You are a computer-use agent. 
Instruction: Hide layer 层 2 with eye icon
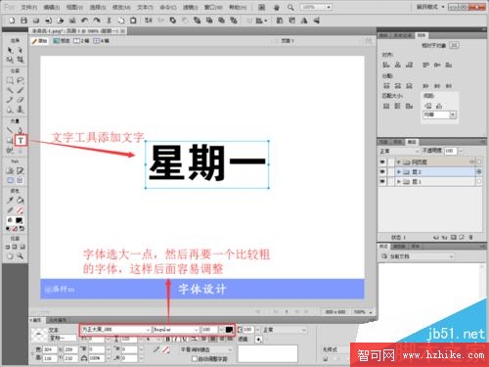[382, 171]
